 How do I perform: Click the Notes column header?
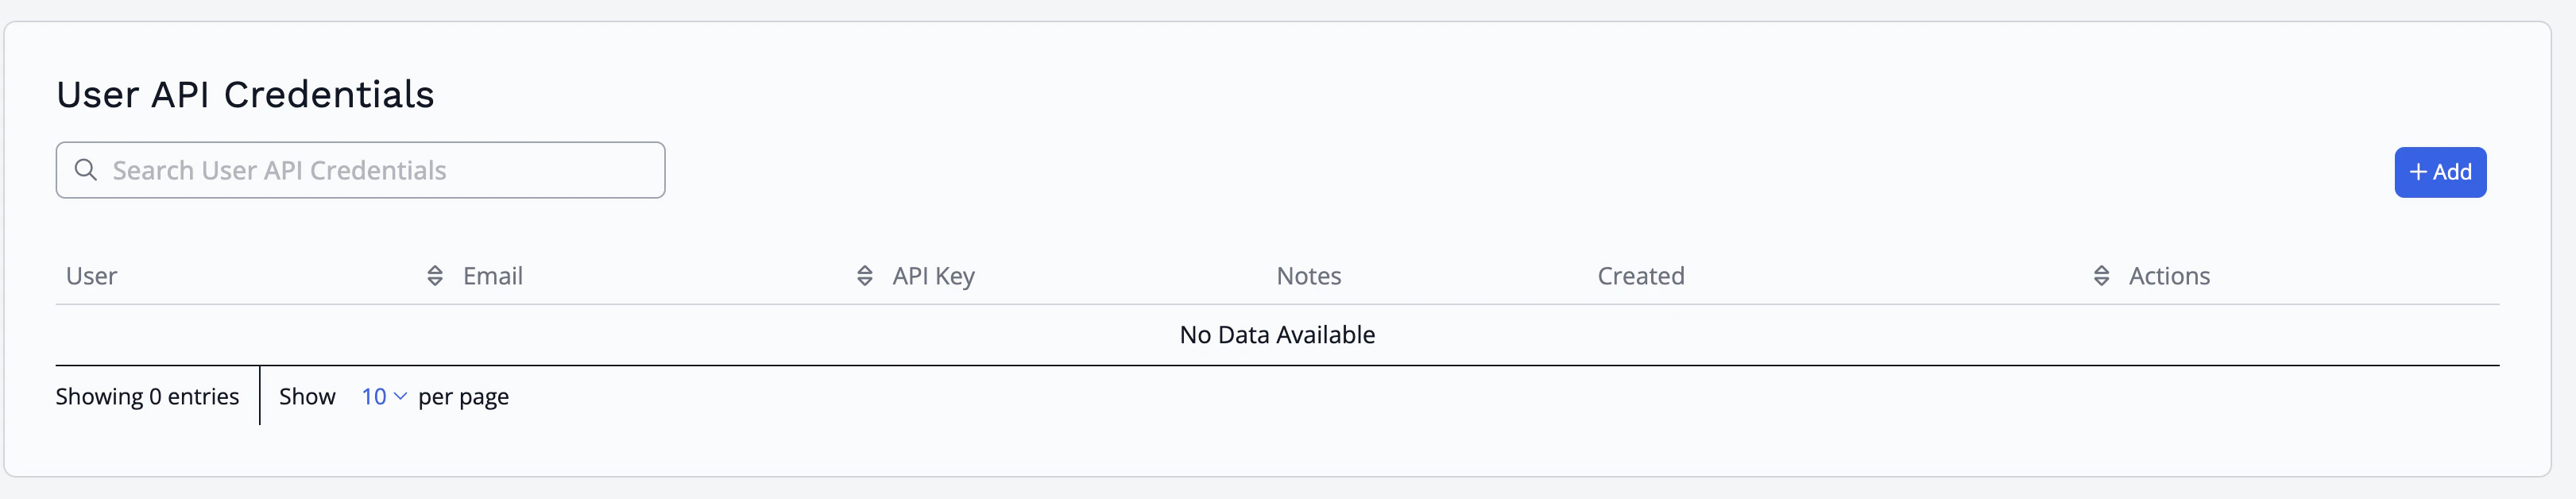[x=1309, y=276]
